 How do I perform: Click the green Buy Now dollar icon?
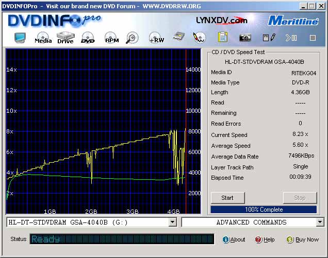click(x=290, y=239)
